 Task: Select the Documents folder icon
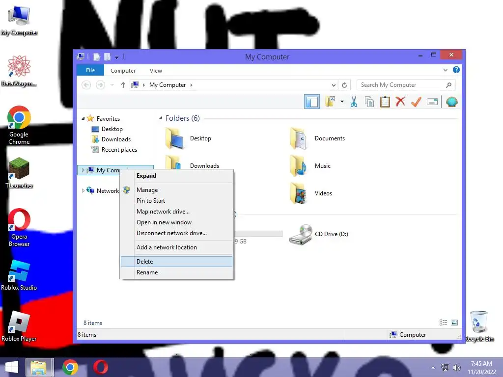299,138
